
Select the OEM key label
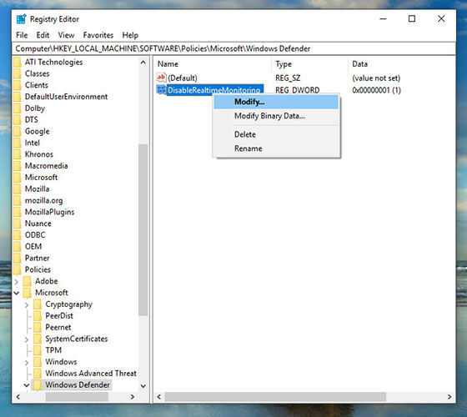click(33, 247)
